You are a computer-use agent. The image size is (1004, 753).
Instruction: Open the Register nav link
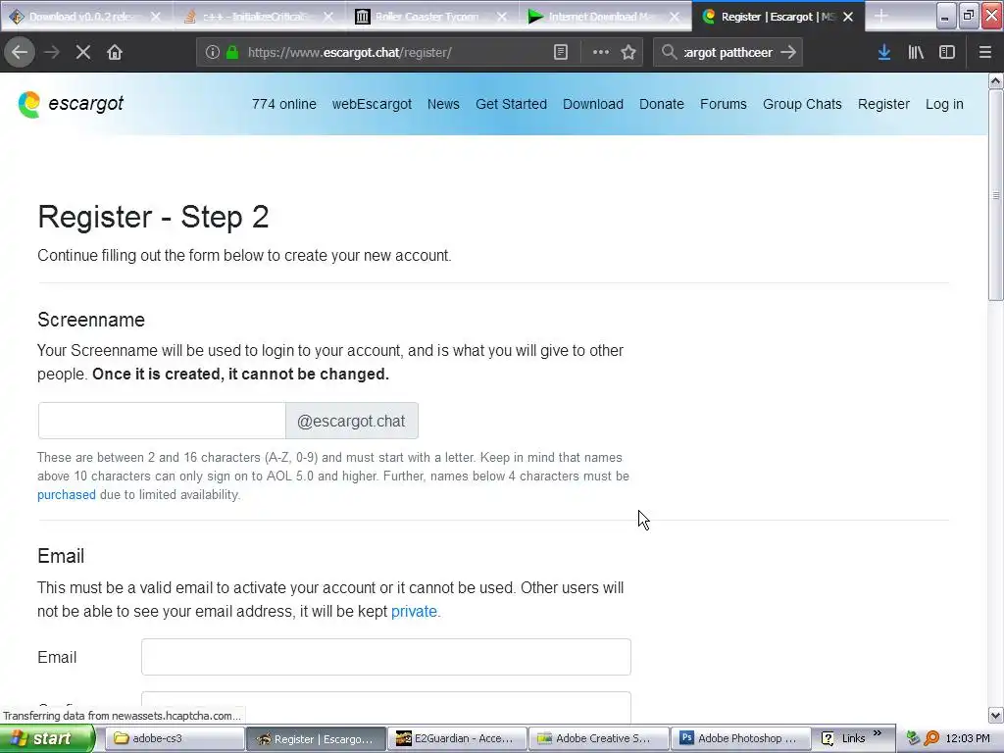(883, 104)
